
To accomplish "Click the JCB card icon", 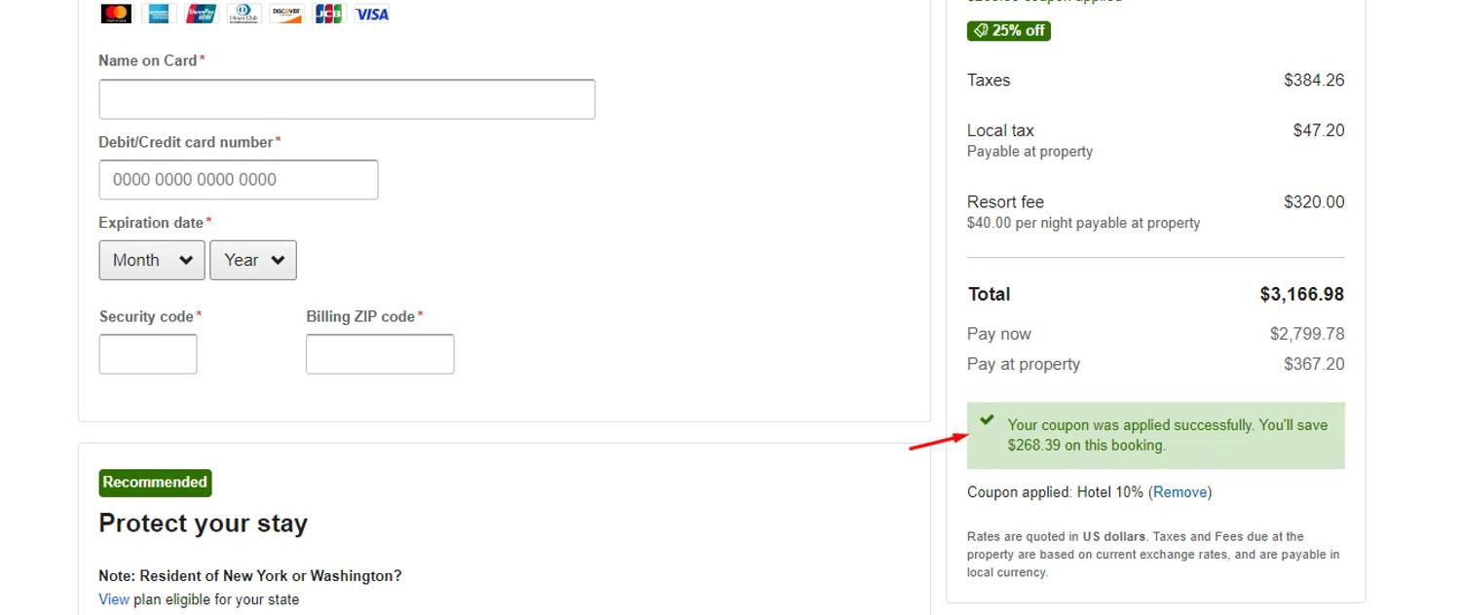I will 329,14.
